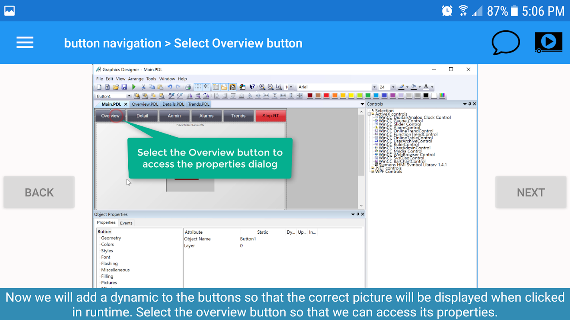Click the Save diskette icon in toolbar

click(124, 87)
